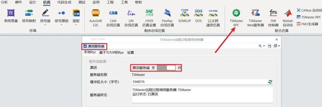Open FMI 控制器

(x=273, y=18)
